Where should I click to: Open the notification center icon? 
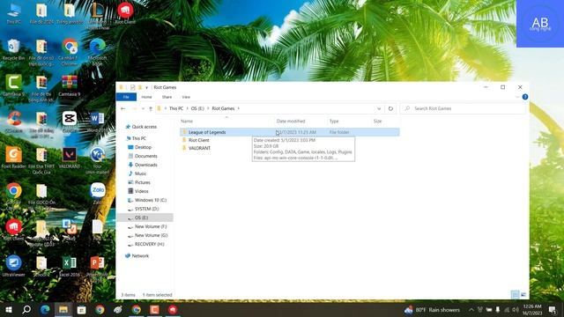click(553, 310)
